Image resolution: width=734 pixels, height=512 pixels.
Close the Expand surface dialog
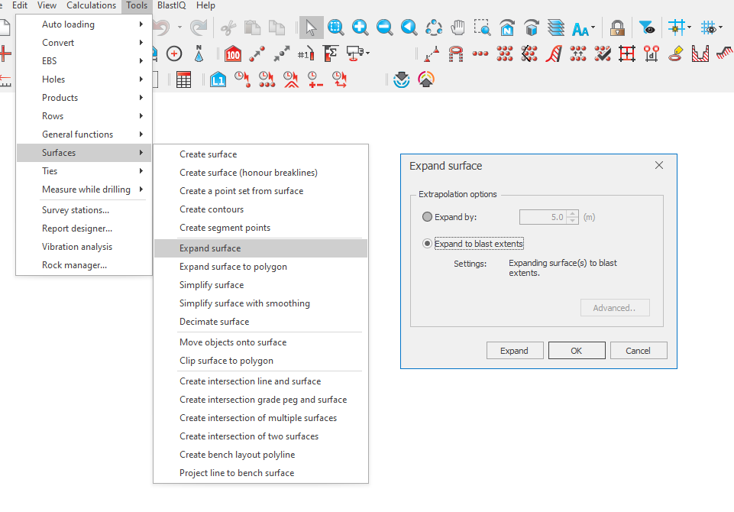(x=659, y=165)
